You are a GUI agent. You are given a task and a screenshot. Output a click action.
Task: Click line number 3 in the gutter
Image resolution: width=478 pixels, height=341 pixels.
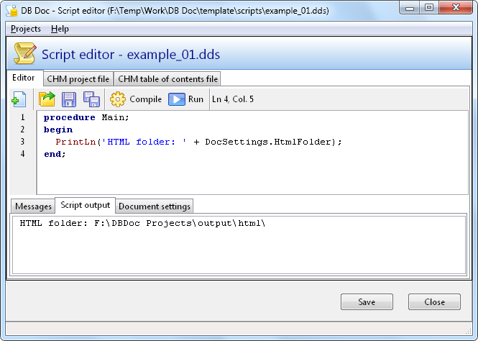pyautogui.click(x=22, y=142)
